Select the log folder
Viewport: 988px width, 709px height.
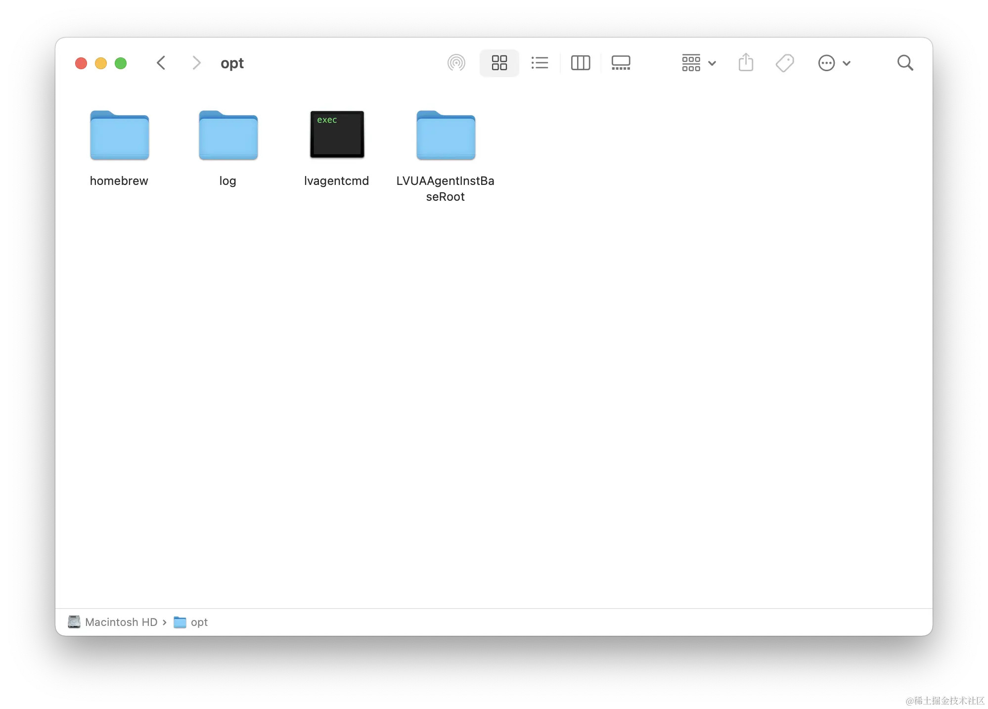(x=228, y=135)
